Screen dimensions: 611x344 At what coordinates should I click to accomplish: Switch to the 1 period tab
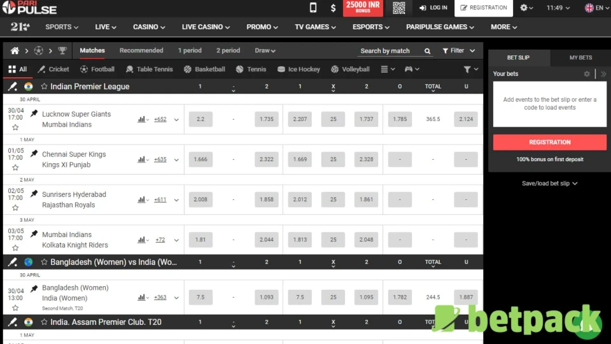click(190, 50)
